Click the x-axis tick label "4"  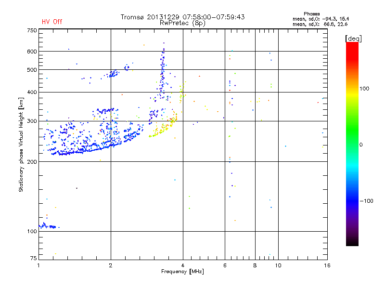[x=183, y=265]
